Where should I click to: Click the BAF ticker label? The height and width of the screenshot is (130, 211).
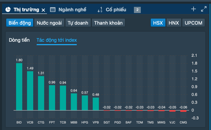pos(129,122)
